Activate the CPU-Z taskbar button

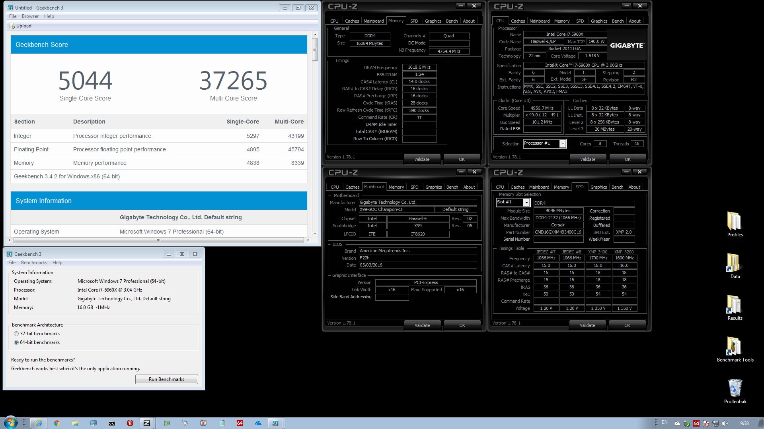click(147, 423)
